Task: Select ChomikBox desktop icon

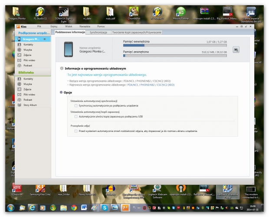Action: (134, 13)
